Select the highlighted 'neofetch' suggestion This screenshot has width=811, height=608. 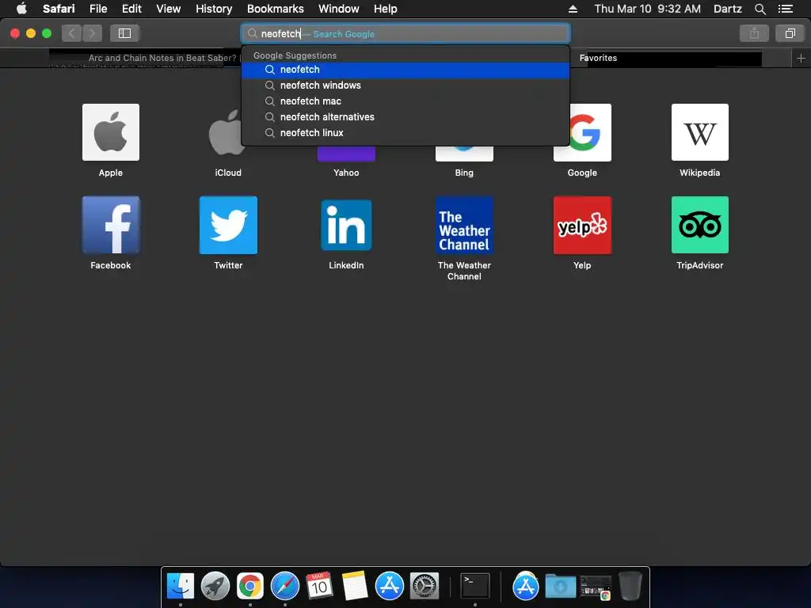pyautogui.click(x=405, y=70)
